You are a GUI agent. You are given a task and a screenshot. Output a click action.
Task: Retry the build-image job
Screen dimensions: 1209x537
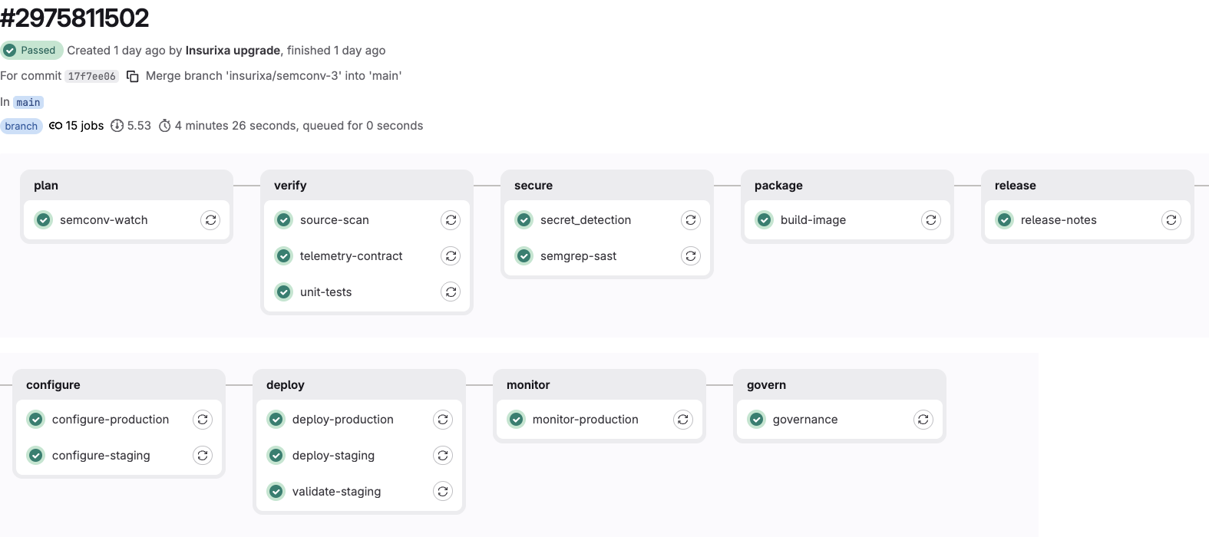pos(931,220)
